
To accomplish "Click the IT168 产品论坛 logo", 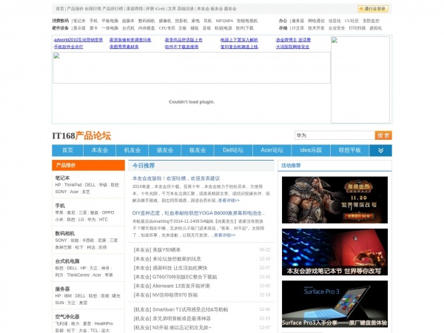I will pyautogui.click(x=81, y=135).
